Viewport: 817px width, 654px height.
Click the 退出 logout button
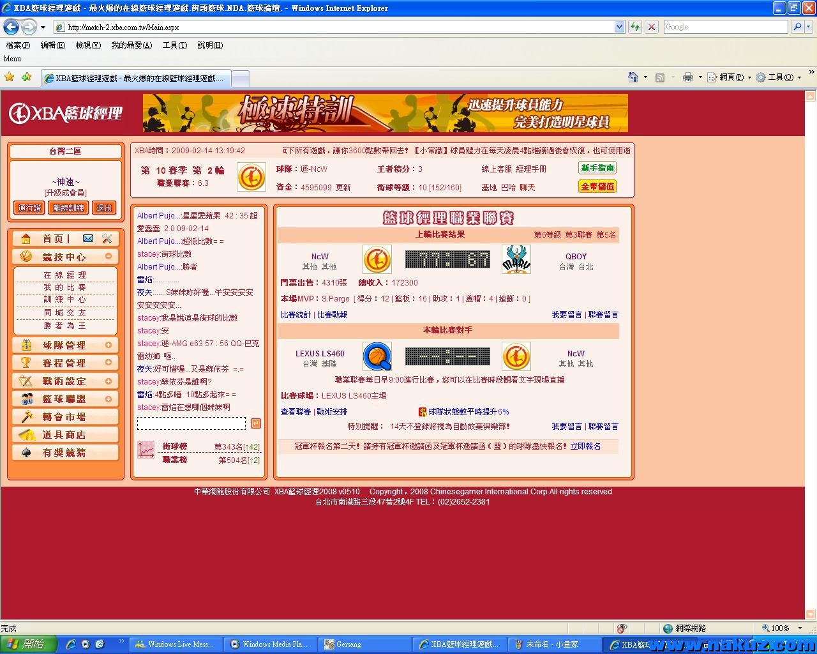(x=104, y=208)
